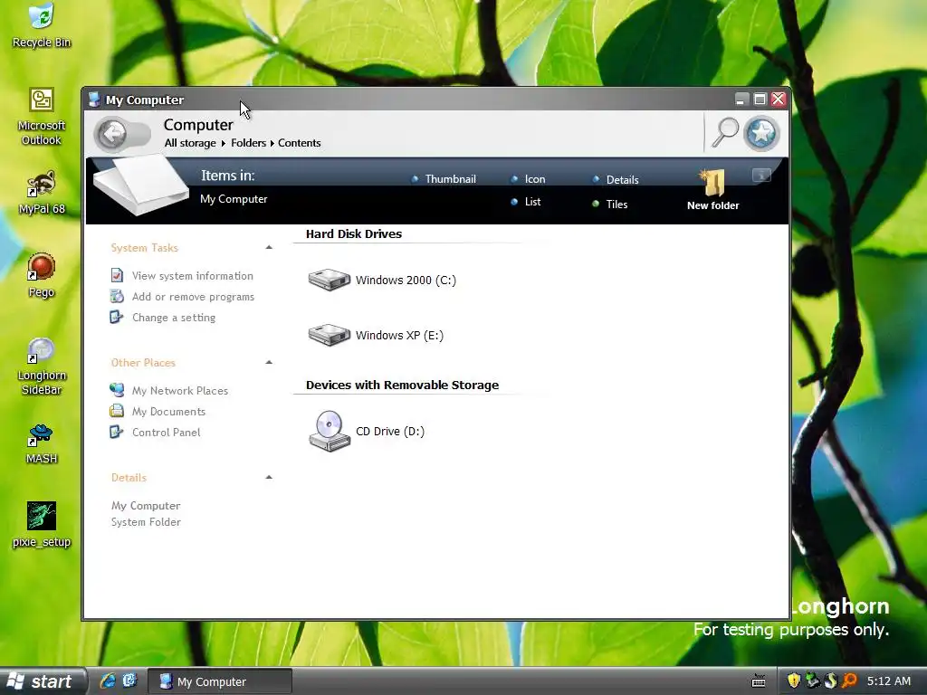Click the 5:12 AM clock

point(889,681)
